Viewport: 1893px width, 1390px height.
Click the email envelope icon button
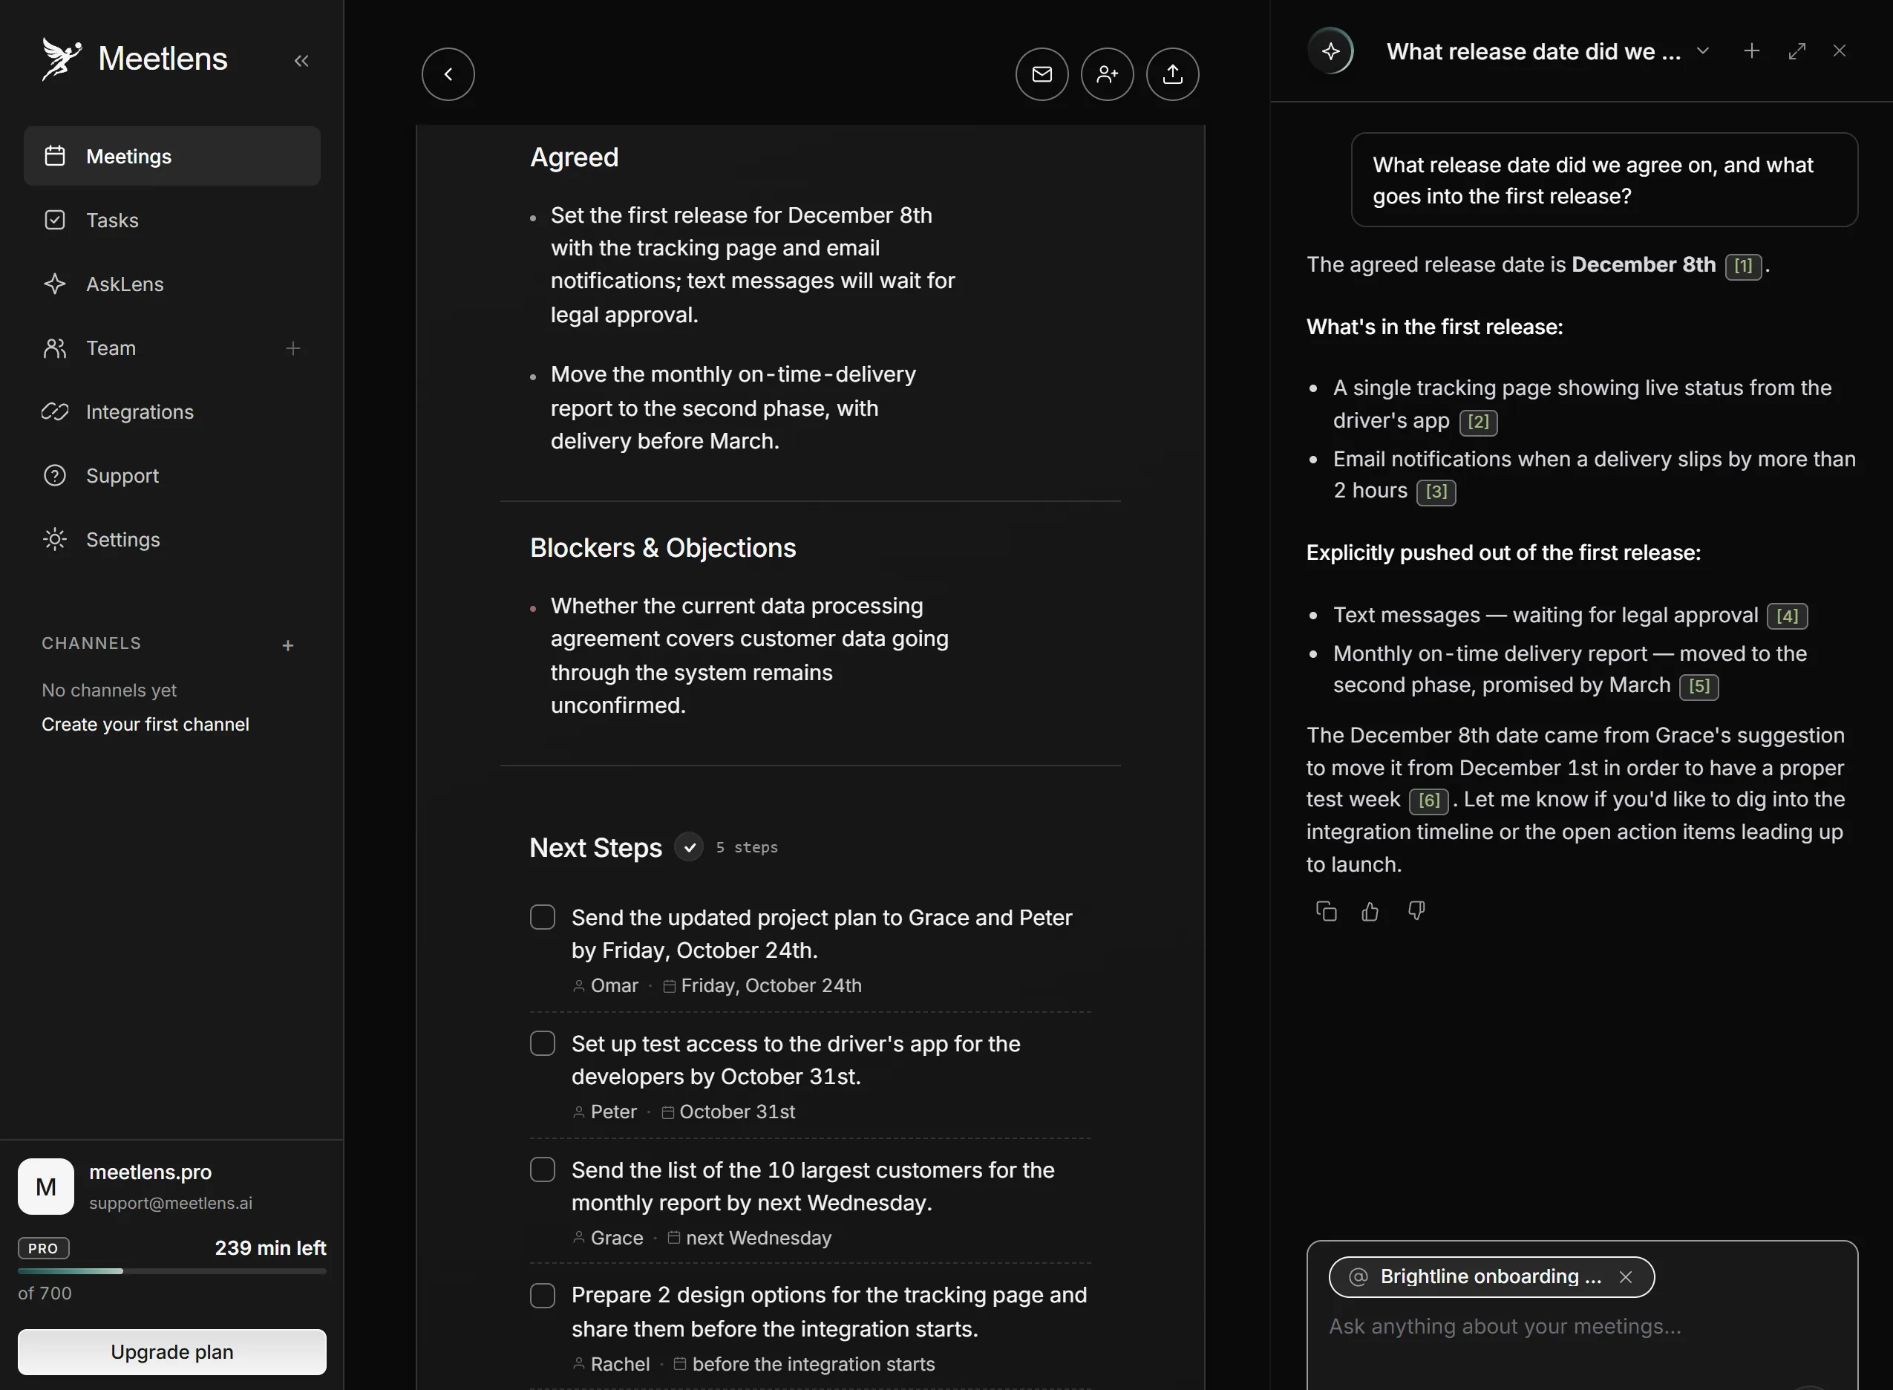click(x=1042, y=74)
